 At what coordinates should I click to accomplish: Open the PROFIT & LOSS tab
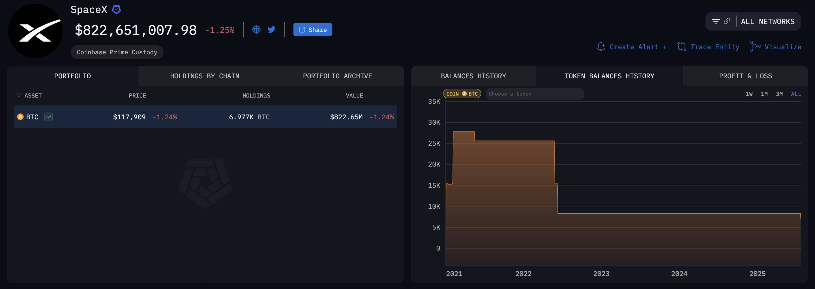[745, 76]
